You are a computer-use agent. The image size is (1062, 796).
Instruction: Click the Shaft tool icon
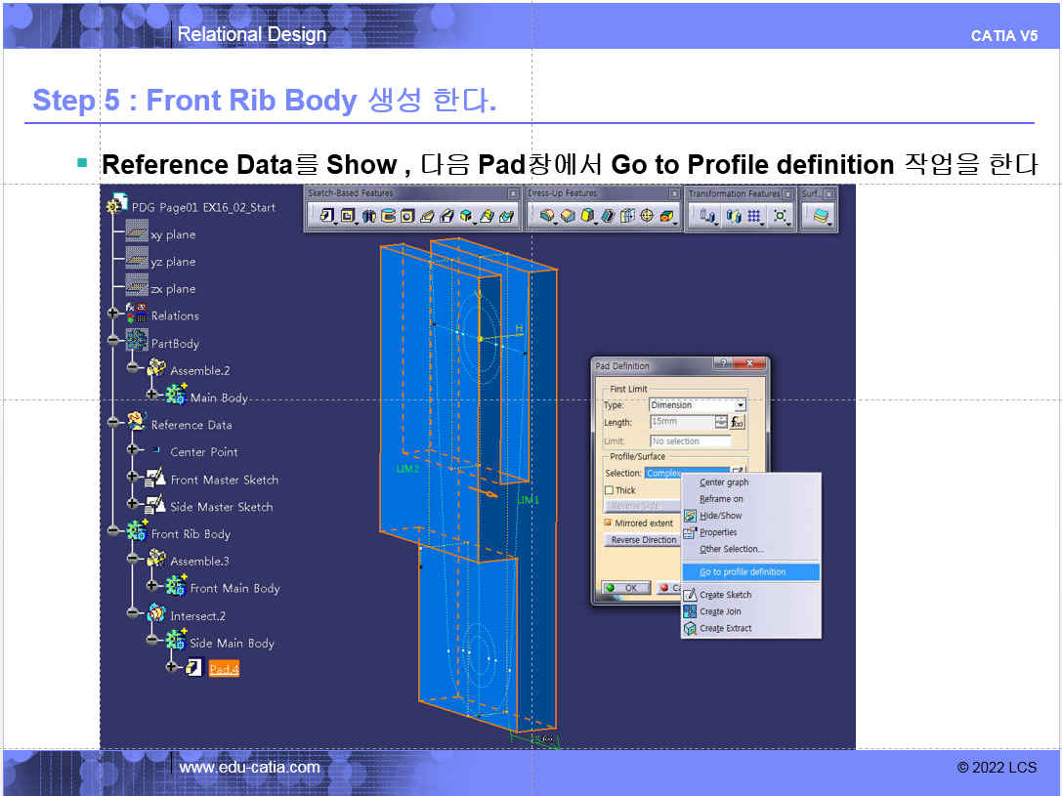point(369,216)
